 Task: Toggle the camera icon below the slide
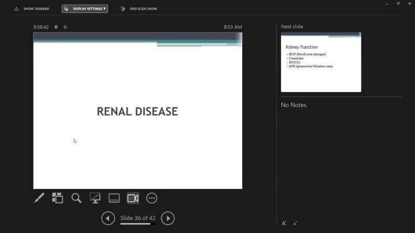[133, 198]
